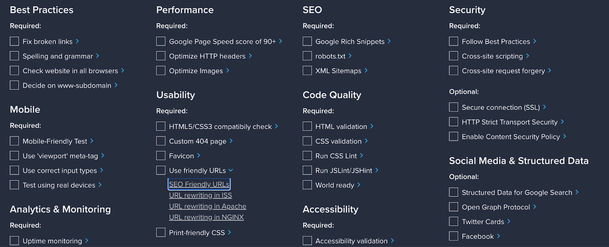Tick the Custom 404 page checkbox
The image size is (609, 247).
tap(161, 141)
